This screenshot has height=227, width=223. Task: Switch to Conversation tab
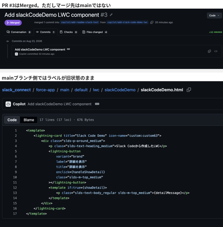[x=18, y=32]
